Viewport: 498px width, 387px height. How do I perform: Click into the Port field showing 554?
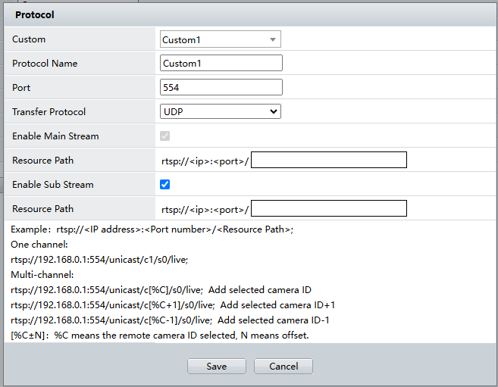(x=221, y=88)
